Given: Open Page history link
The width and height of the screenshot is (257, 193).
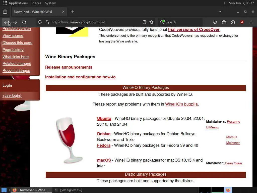Looking at the screenshot, I should [13, 50].
